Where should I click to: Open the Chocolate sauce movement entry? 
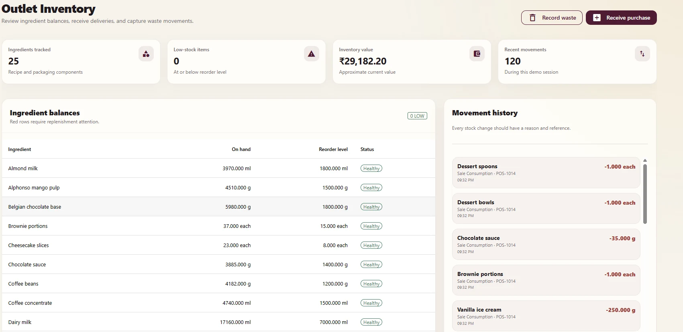pyautogui.click(x=546, y=244)
